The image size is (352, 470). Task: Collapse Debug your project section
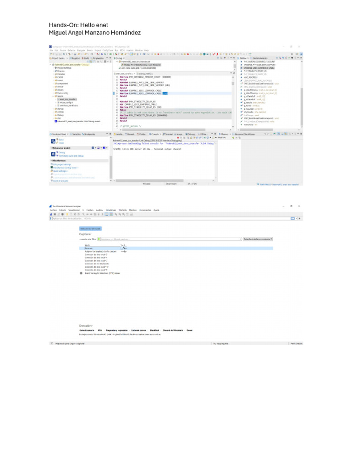point(51,148)
